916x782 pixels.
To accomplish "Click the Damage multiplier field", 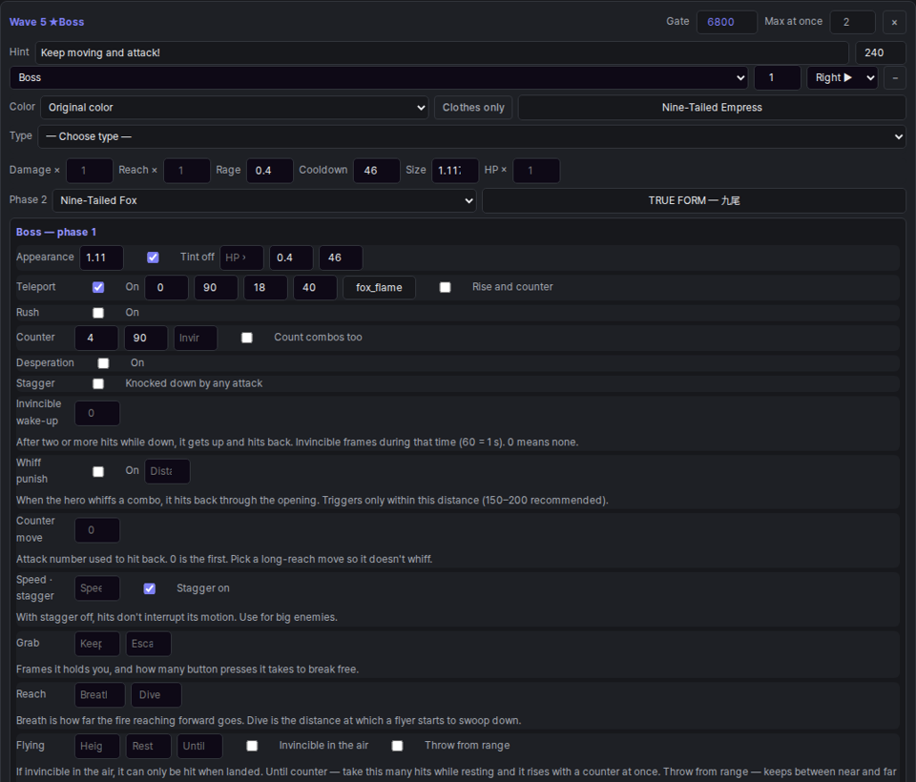I will pos(90,171).
